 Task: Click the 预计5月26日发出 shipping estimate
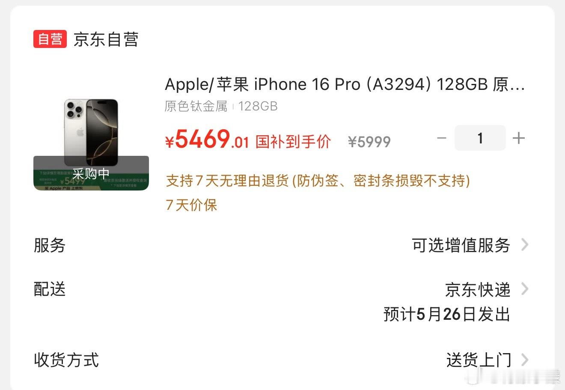pyautogui.click(x=447, y=314)
